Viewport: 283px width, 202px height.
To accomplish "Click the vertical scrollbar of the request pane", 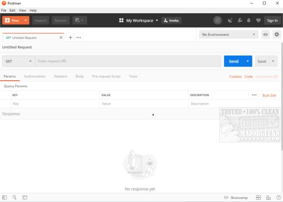I will [282, 96].
